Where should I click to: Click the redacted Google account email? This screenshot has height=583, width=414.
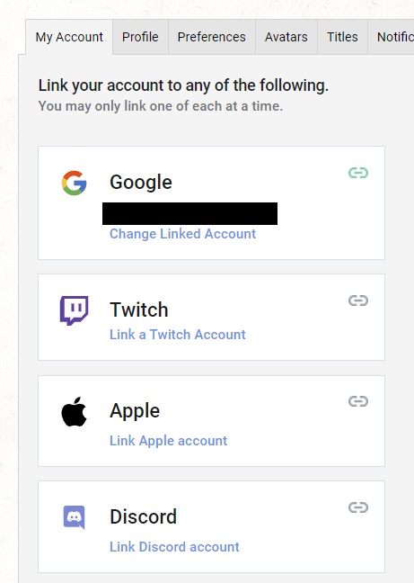(189, 213)
